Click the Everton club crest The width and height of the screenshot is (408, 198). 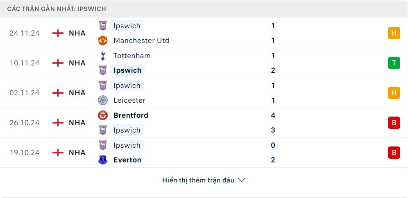103,160
